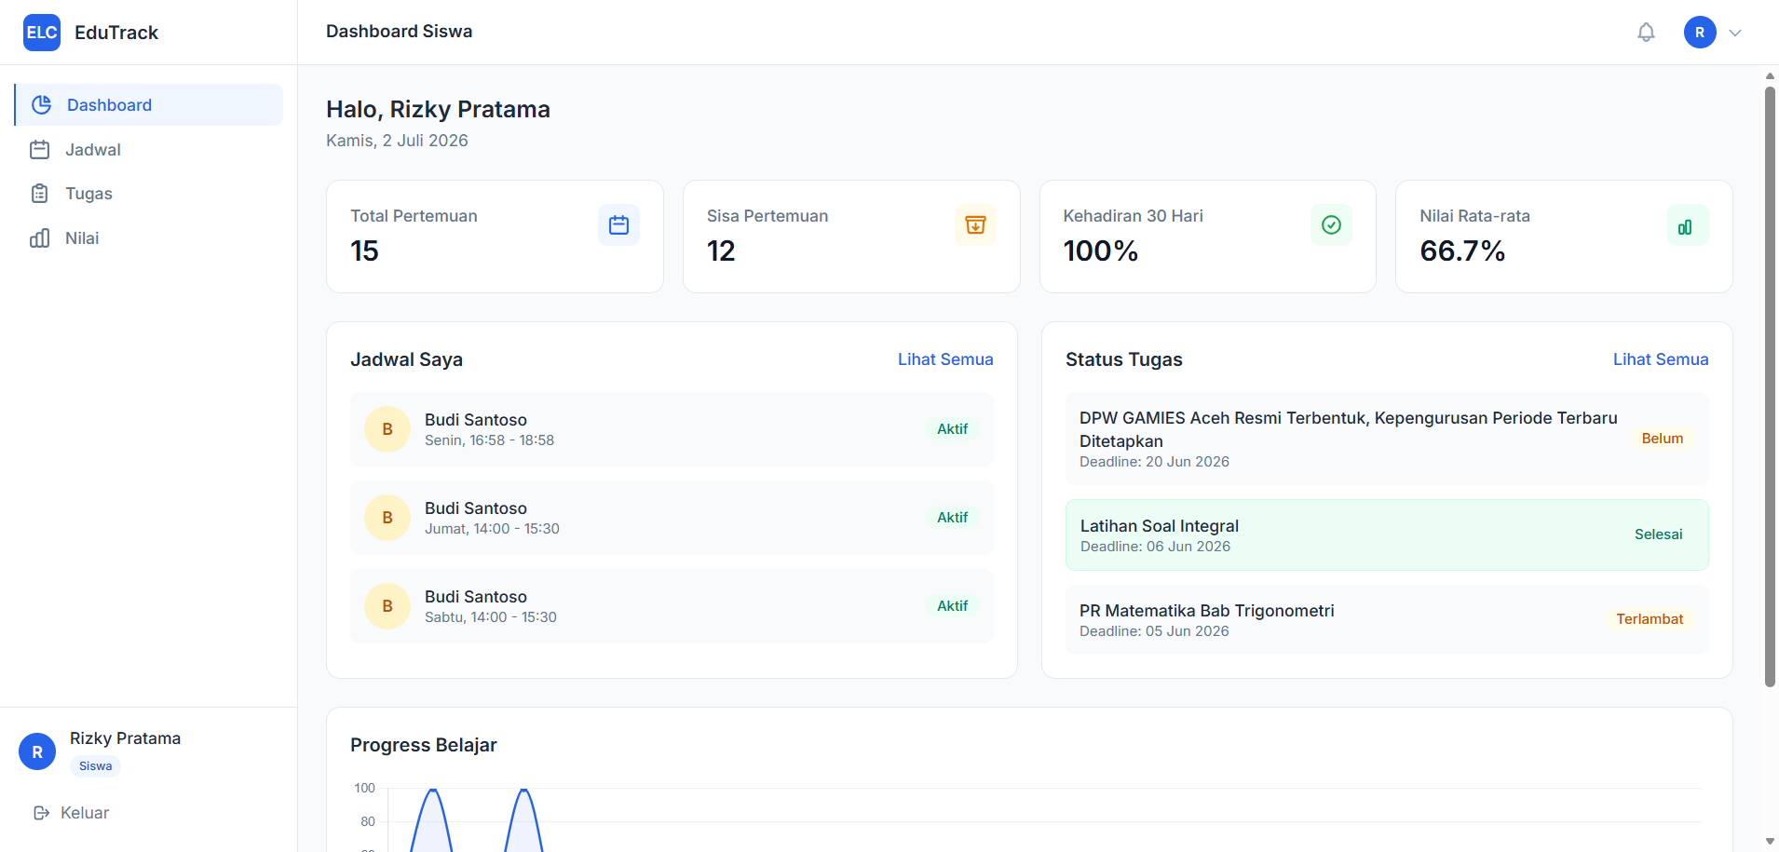Click the Kehadiran 30 Hari checkmark icon

point(1331,225)
